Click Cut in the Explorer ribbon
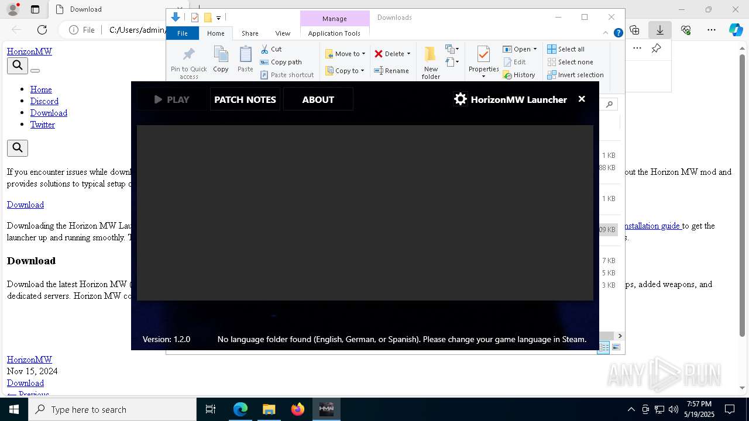 tap(271, 49)
